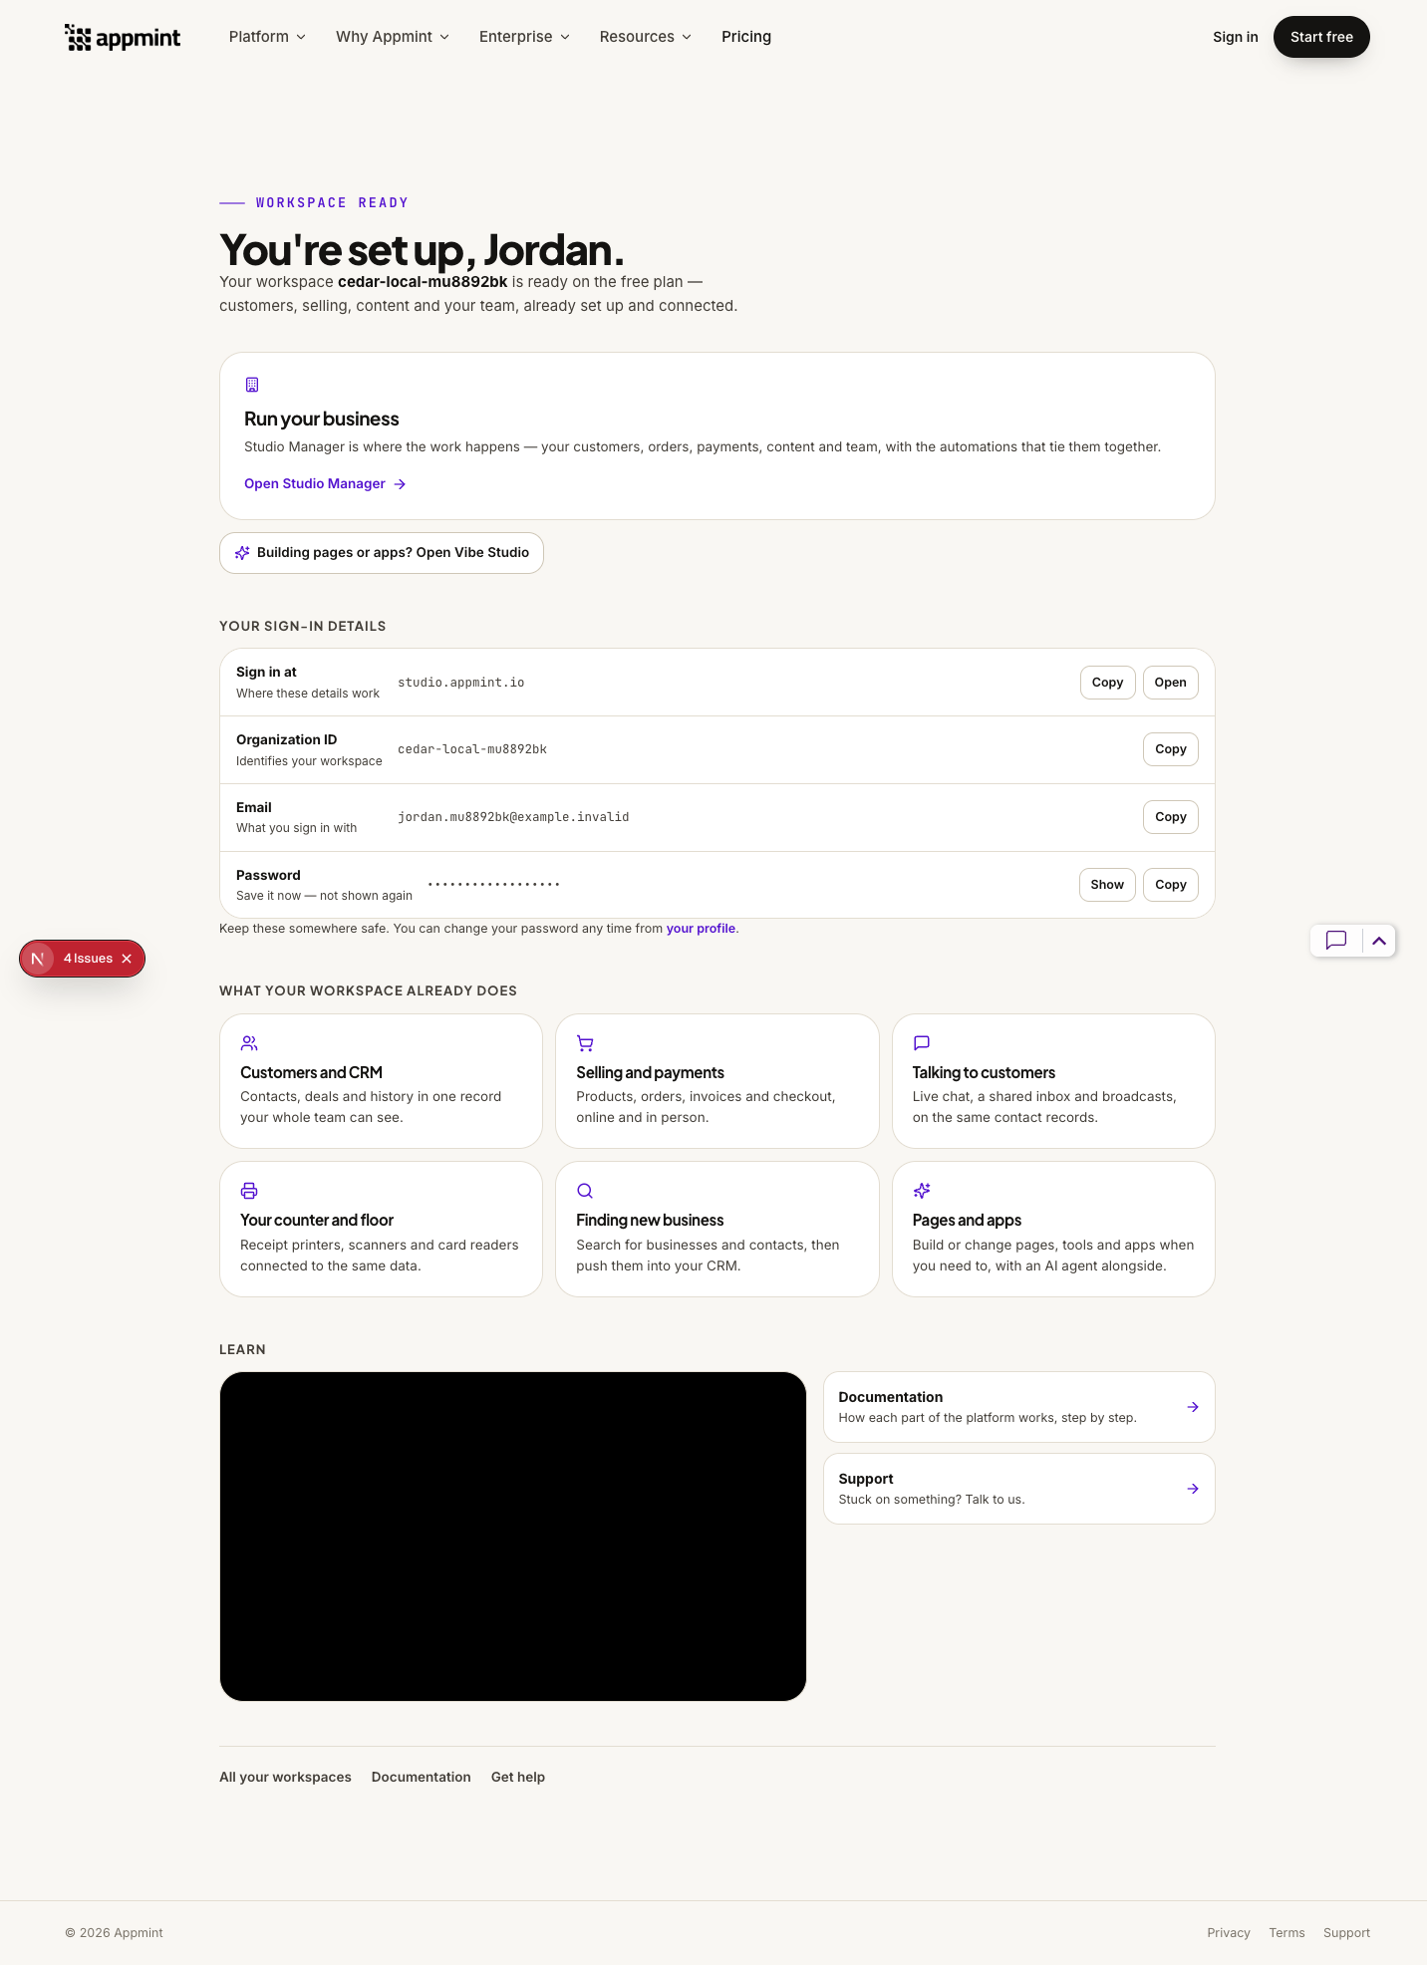The height and width of the screenshot is (1965, 1427).
Task: Collapse the floating widget with the up chevron
Action: tap(1379, 941)
